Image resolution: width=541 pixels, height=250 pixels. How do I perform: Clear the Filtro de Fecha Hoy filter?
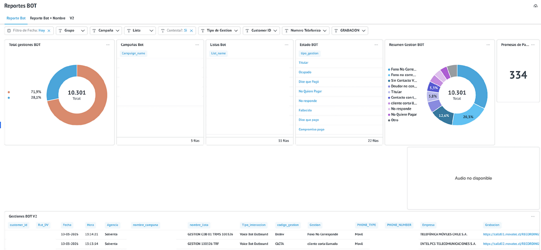click(x=49, y=31)
